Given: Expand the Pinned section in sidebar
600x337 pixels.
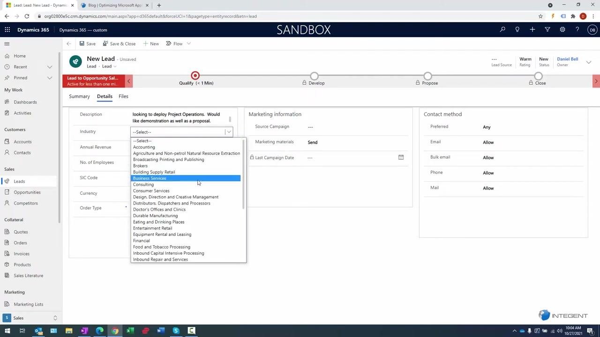Looking at the screenshot, I should tap(50, 78).
